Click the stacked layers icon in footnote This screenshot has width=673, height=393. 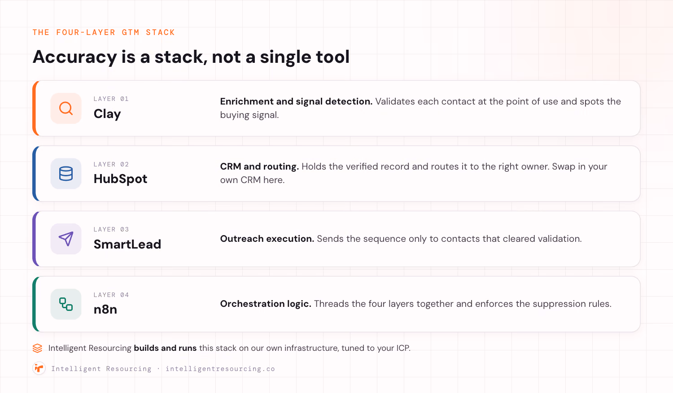tap(38, 348)
